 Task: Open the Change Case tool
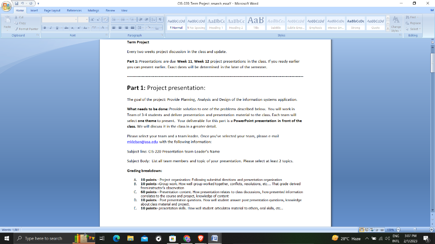pyautogui.click(x=85, y=28)
